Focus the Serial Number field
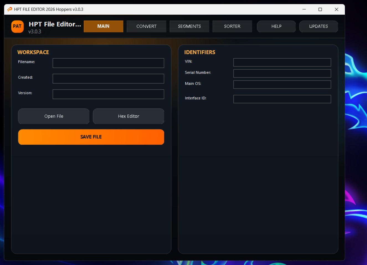 point(282,73)
